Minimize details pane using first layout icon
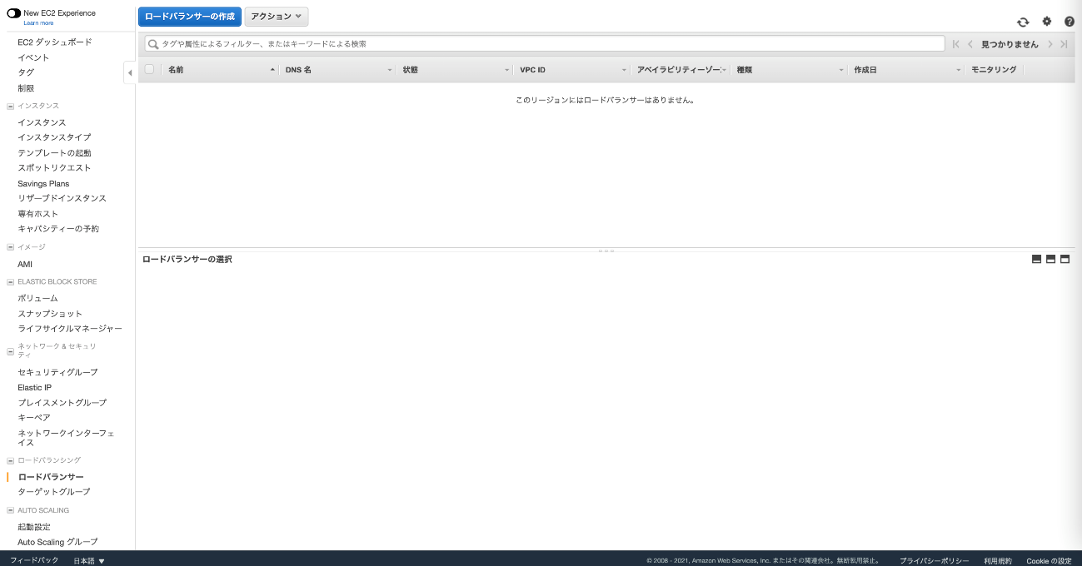 [1036, 259]
